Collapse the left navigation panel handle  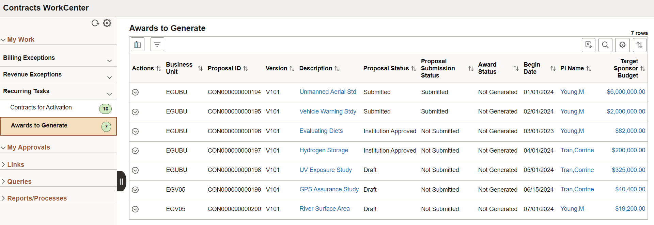[121, 181]
